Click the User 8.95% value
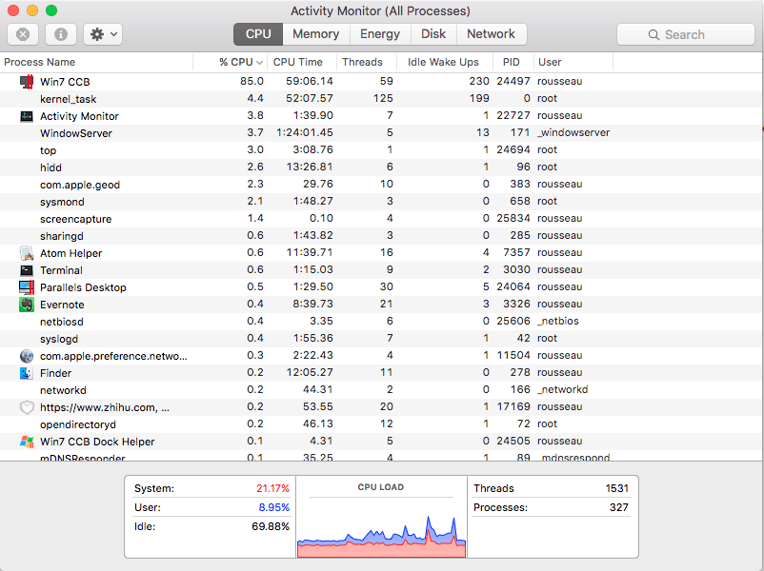 (x=273, y=507)
